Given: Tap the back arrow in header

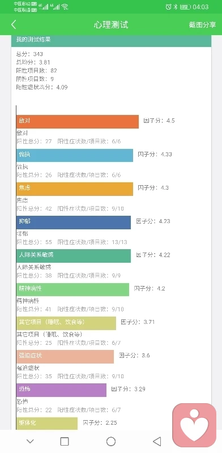Looking at the screenshot, I should tap(14, 24).
